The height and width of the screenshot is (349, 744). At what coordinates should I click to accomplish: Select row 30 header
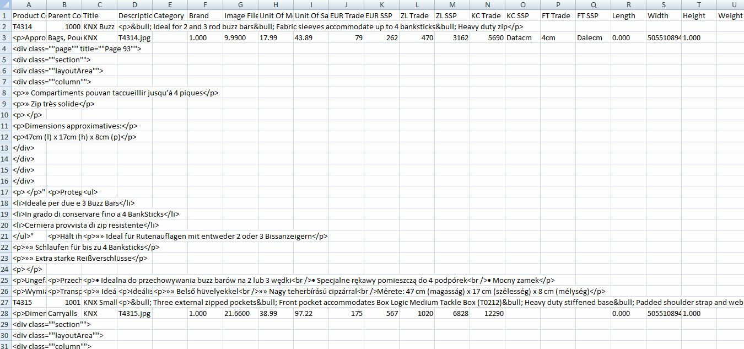6,335
